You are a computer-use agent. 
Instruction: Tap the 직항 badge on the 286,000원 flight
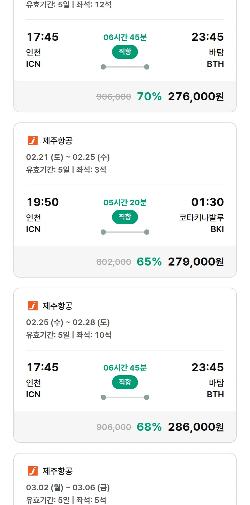click(x=125, y=382)
